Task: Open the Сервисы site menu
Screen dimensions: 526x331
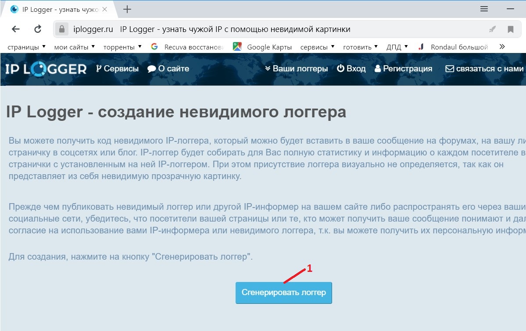Action: 117,69
